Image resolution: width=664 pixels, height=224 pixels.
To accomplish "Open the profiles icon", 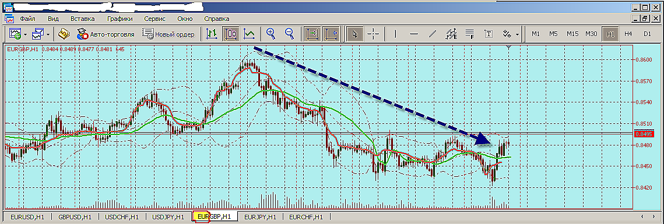I will 38,34.
